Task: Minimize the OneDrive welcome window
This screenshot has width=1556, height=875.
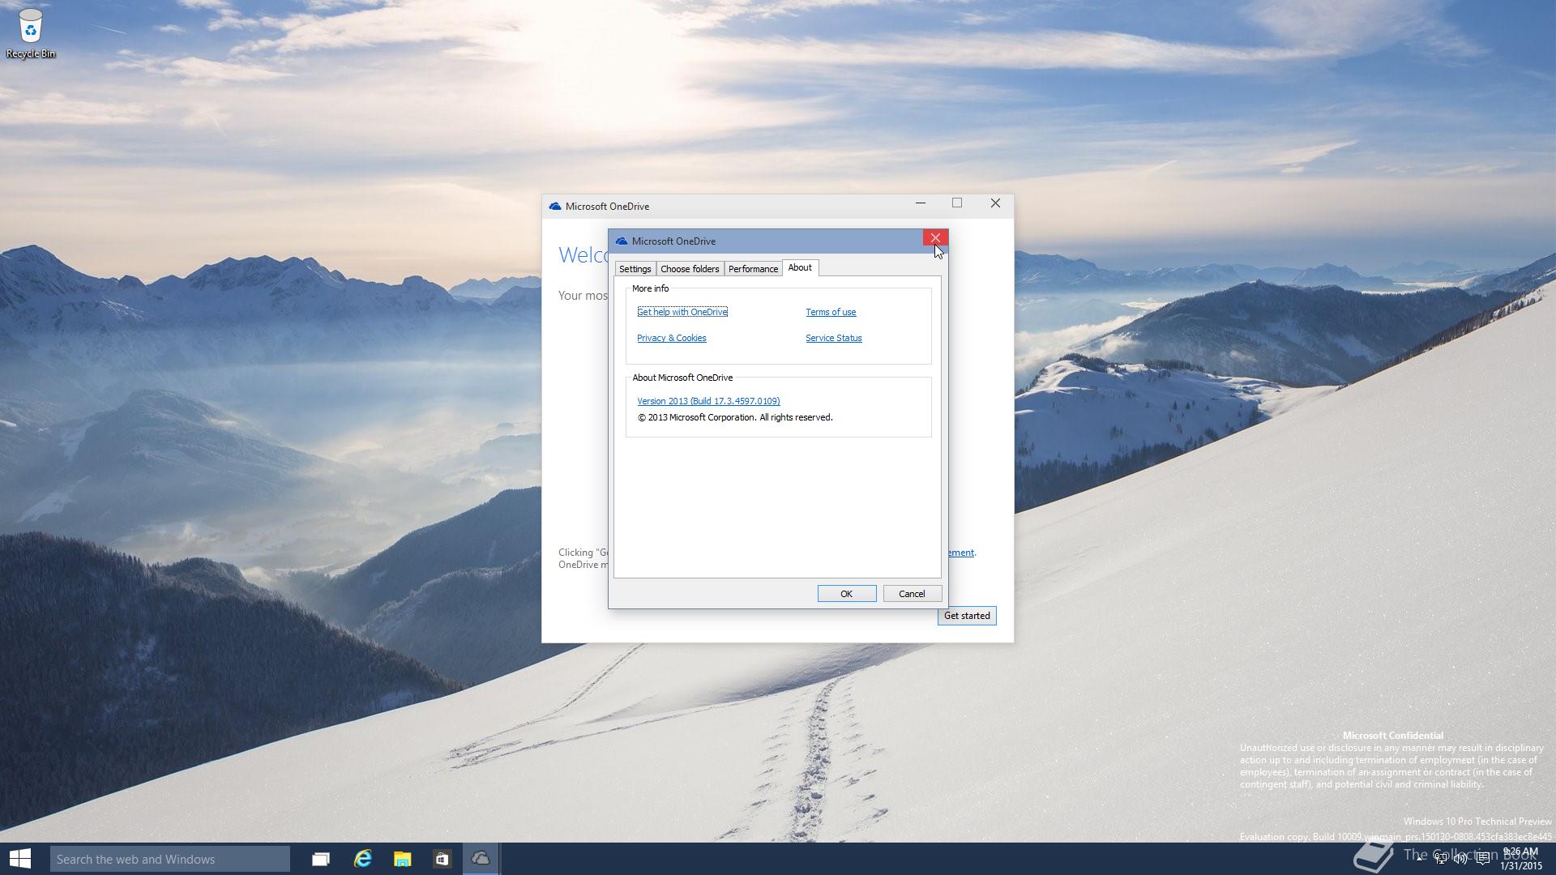Action: (x=921, y=203)
